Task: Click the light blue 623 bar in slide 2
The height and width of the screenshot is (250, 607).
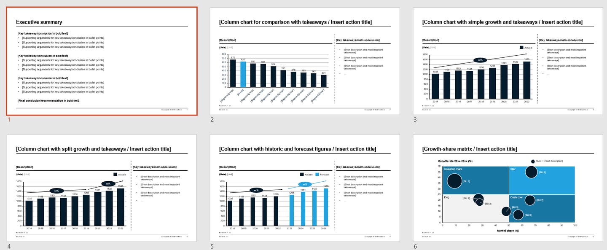Action: pos(243,75)
